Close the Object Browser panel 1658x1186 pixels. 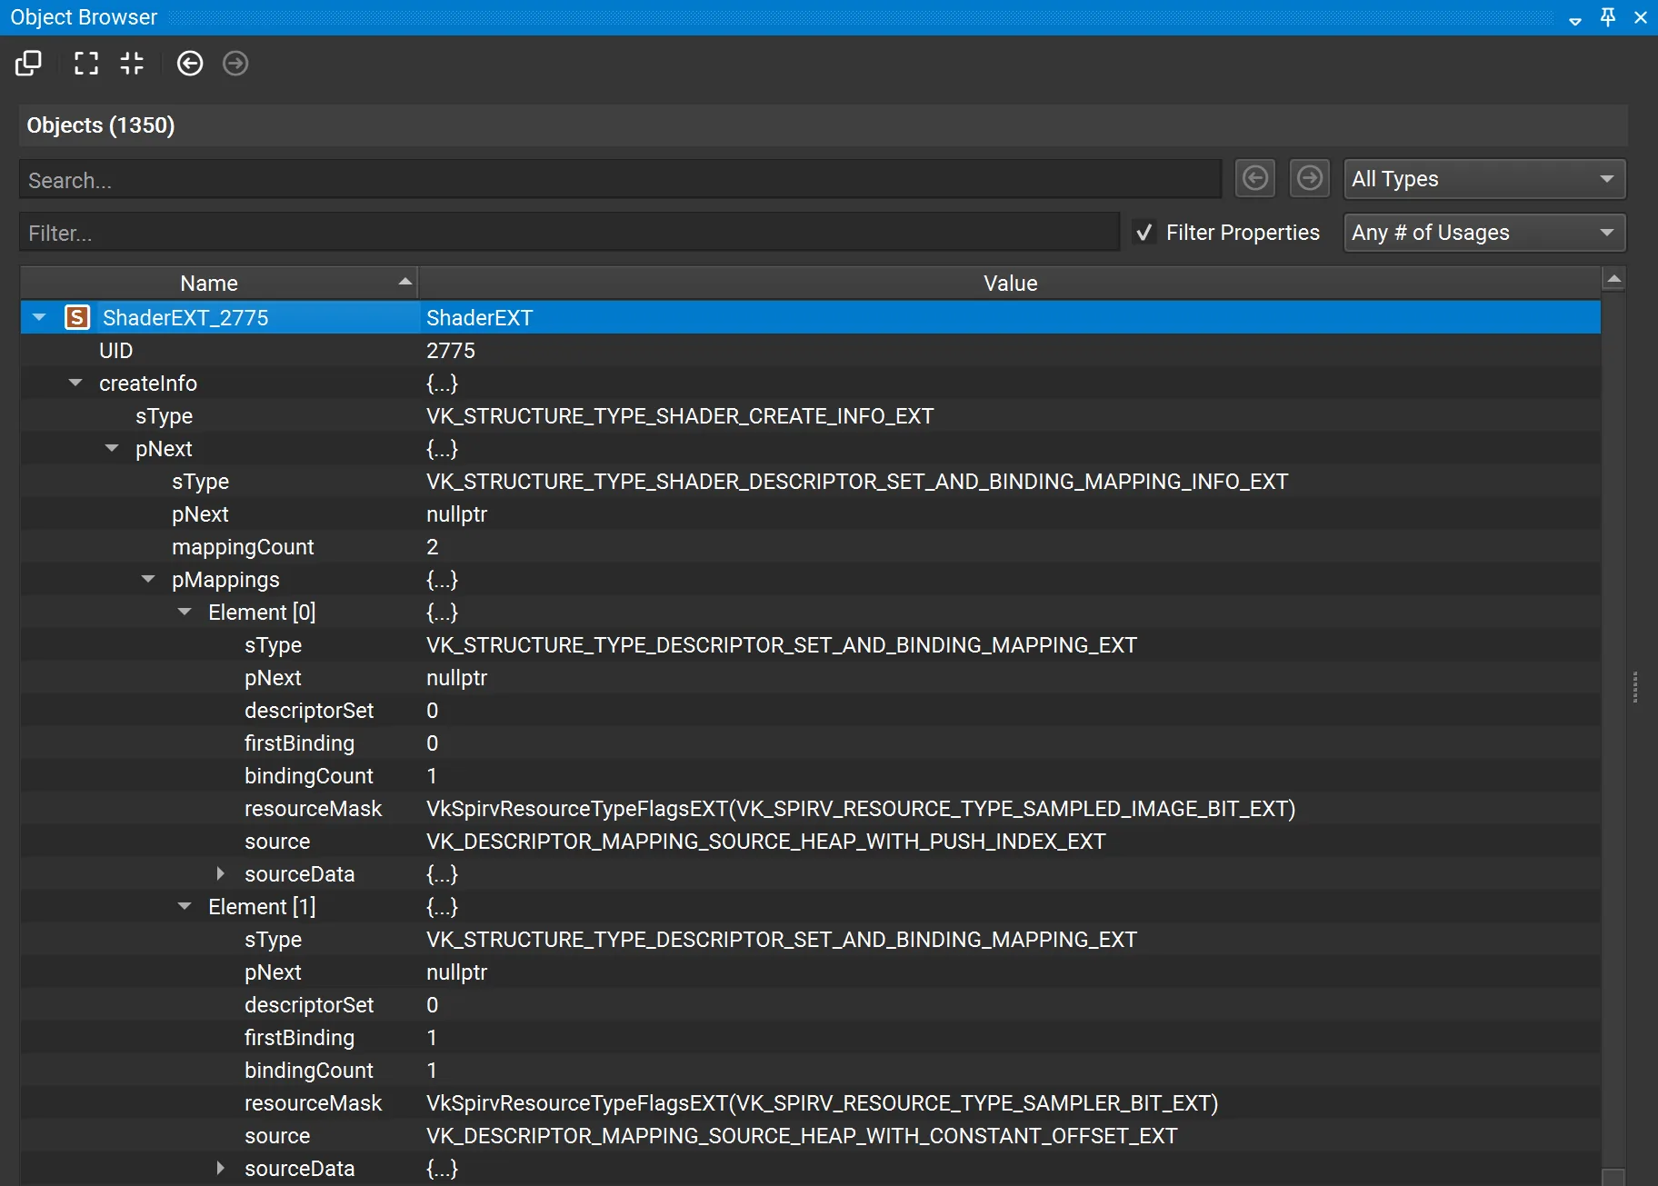pos(1641,17)
